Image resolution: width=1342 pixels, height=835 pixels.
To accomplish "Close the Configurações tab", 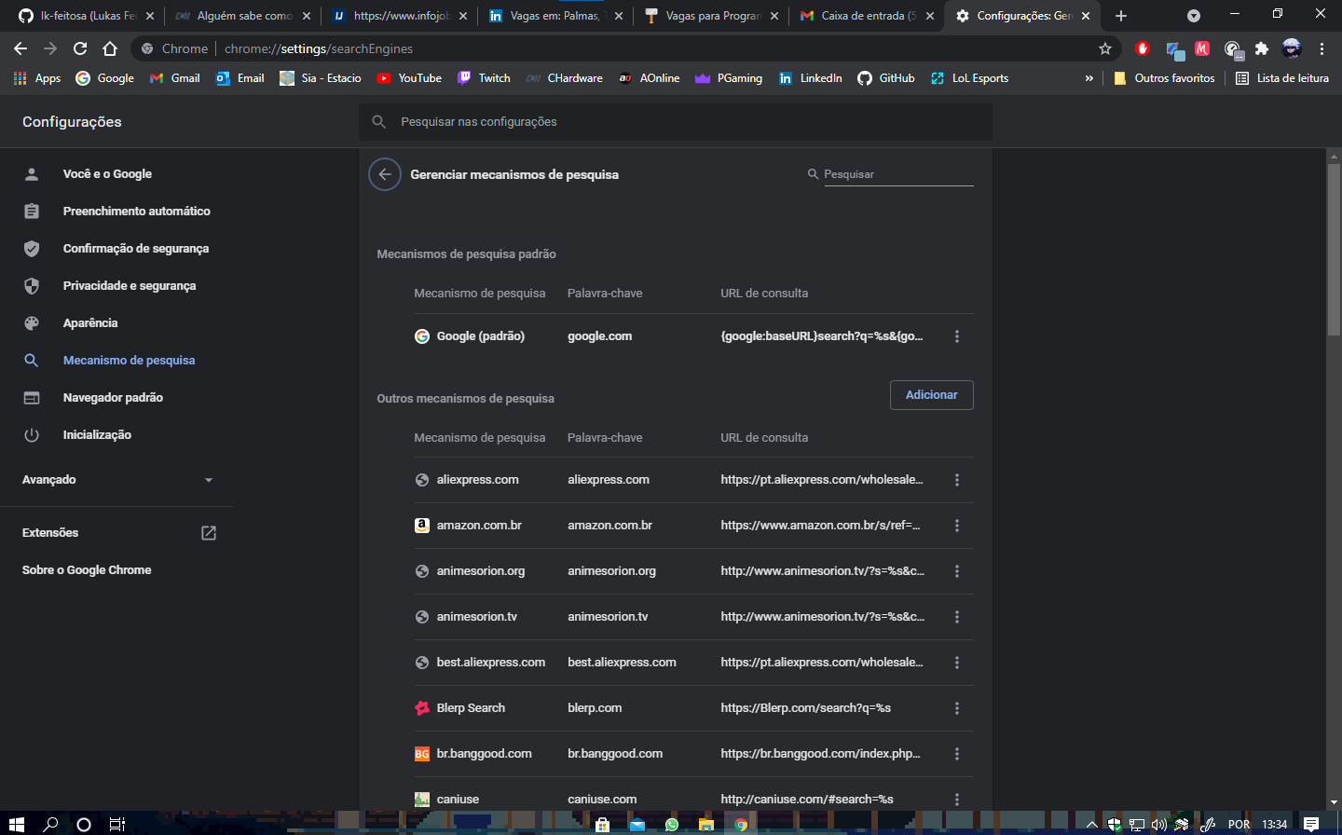I will tap(1086, 16).
